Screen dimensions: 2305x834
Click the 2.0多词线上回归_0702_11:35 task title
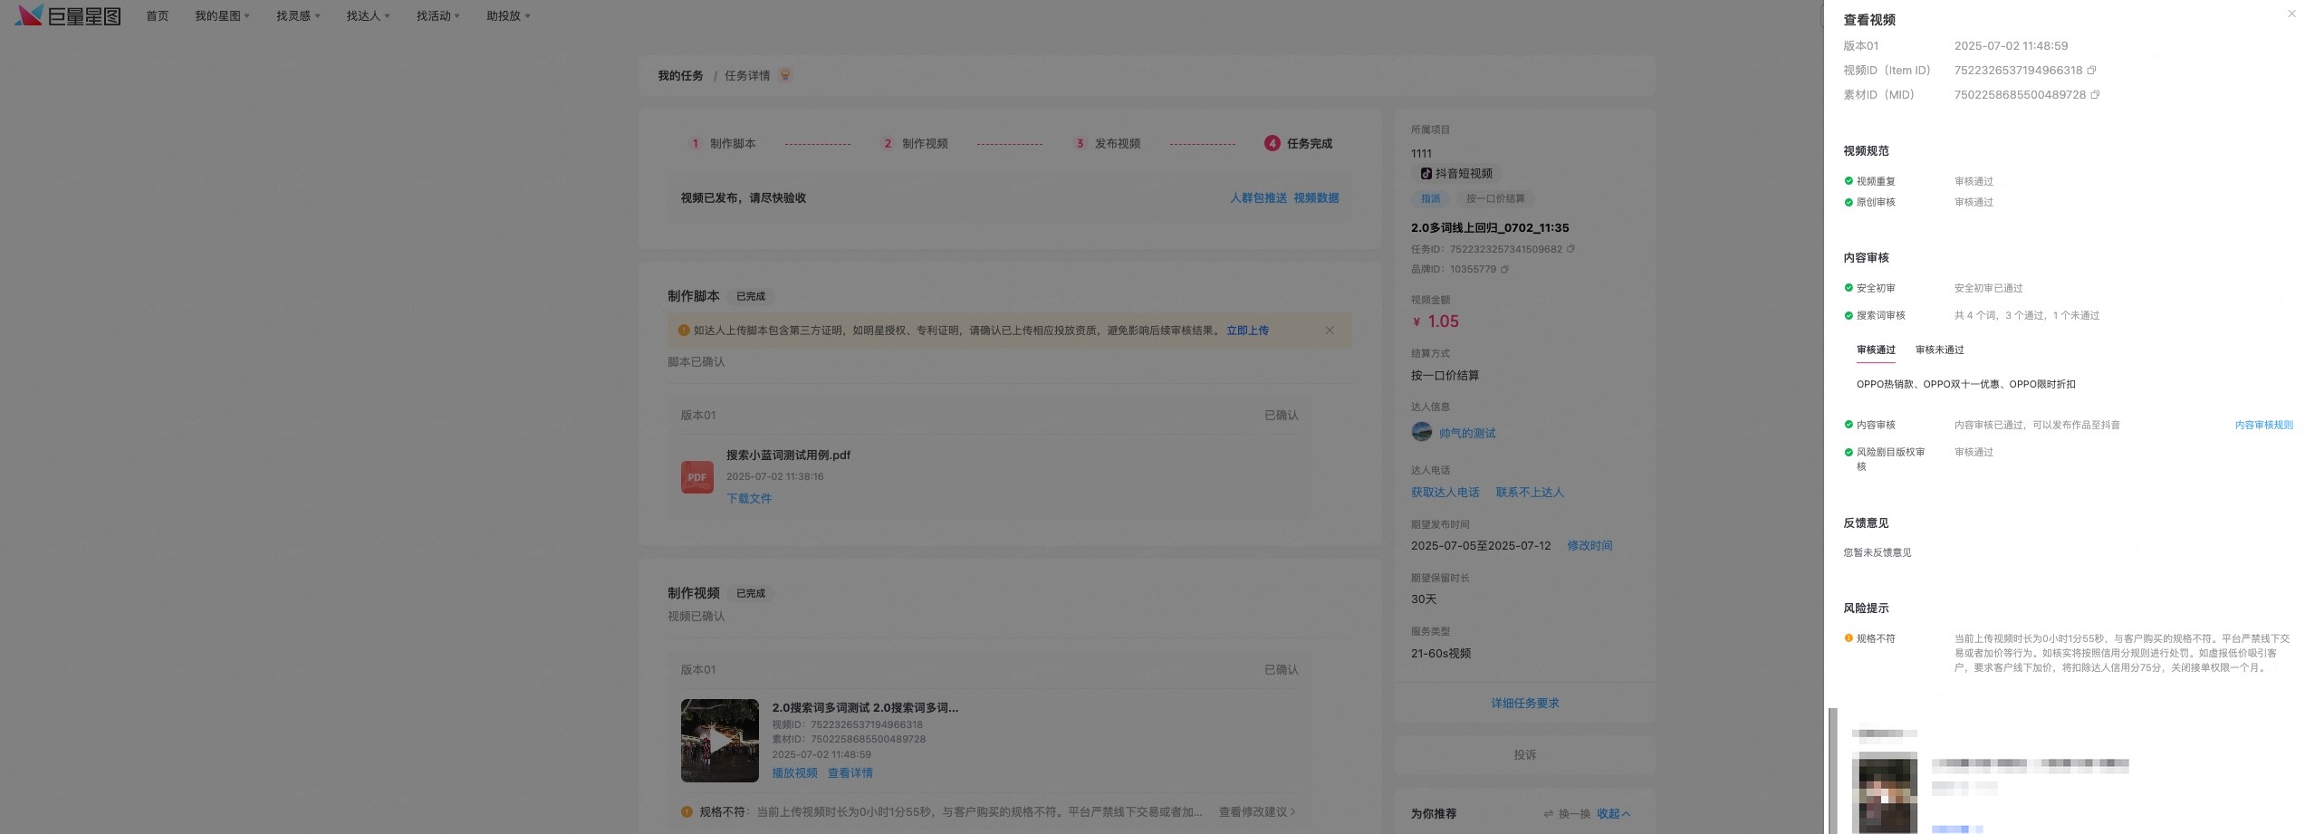tap(1490, 228)
